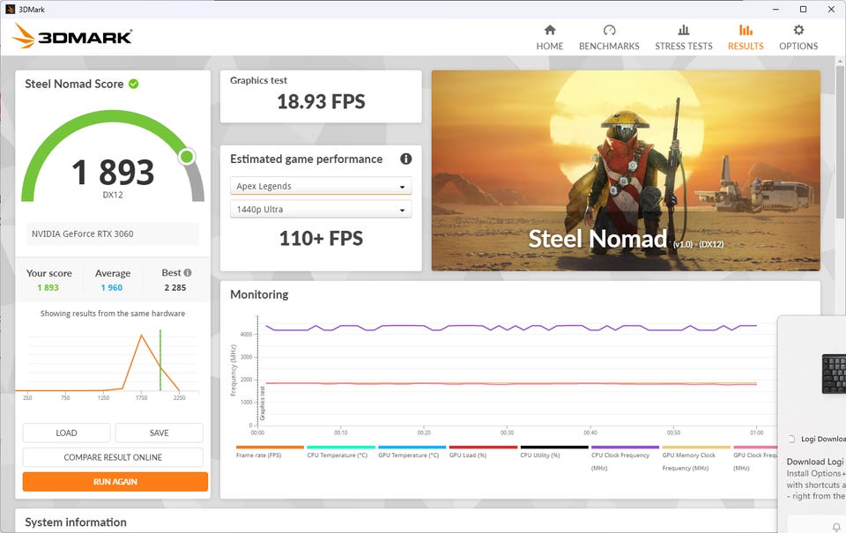Open the Home tab icon
This screenshot has width=846, height=533.
point(550,30)
